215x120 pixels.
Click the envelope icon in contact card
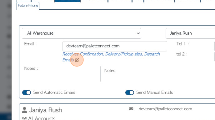point(131,109)
